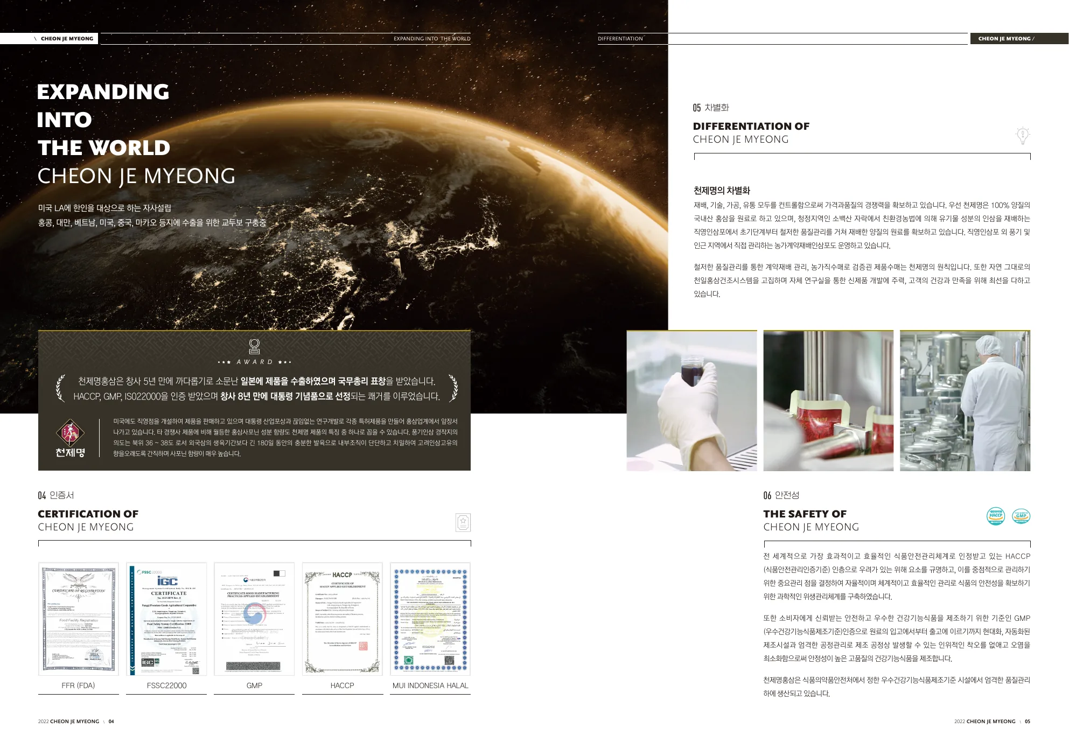
Task: Select the photo of red ginseng pouches
Action: (828, 401)
